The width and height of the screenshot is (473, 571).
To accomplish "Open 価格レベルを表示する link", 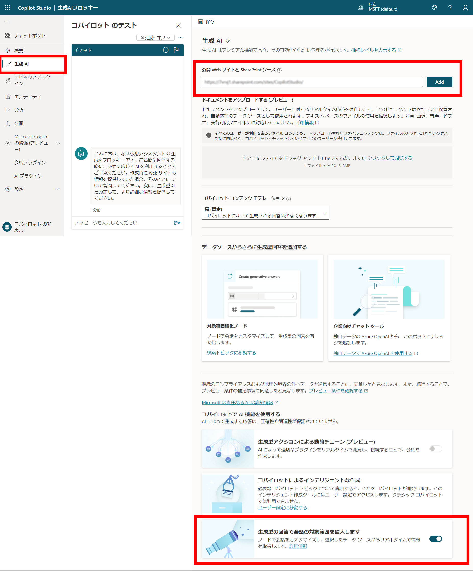I will click(373, 50).
